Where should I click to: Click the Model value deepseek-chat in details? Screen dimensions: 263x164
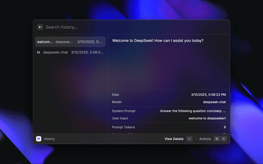(x=214, y=102)
